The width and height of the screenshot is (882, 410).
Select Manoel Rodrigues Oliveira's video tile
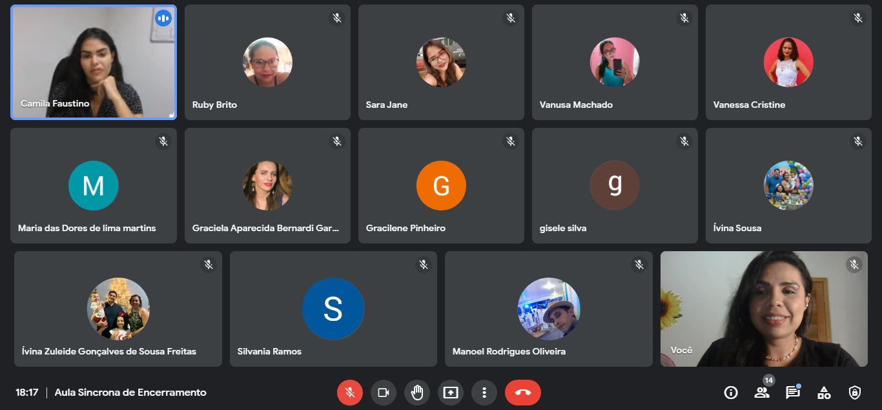click(548, 309)
